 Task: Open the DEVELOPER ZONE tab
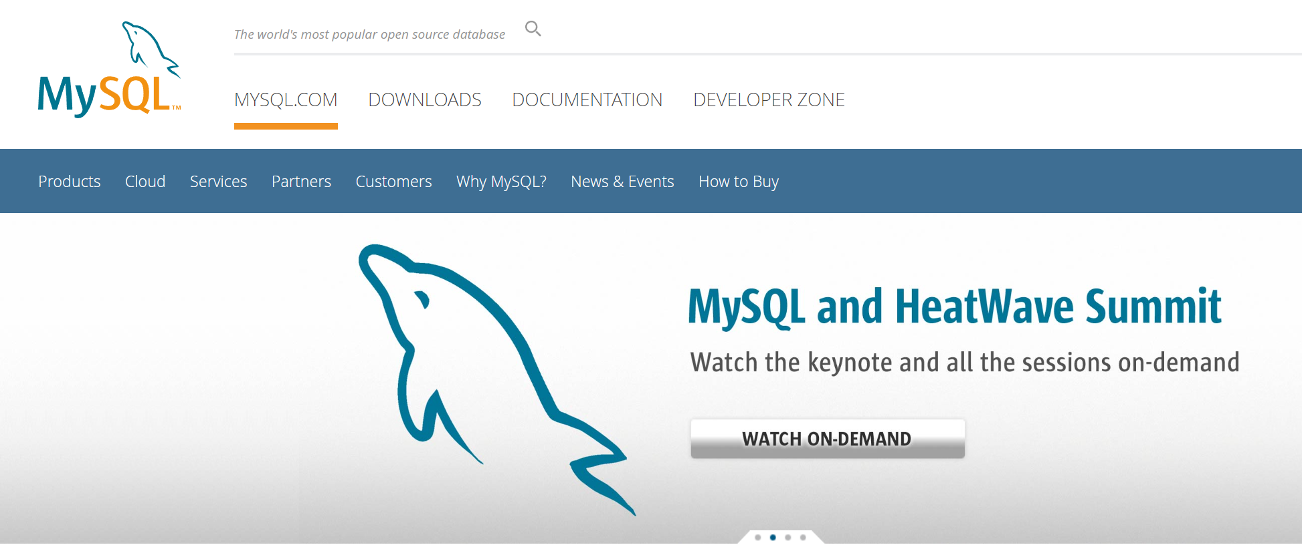(x=769, y=100)
